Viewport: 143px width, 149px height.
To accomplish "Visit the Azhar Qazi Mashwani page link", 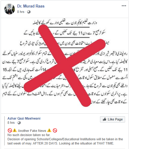I will click(x=24, y=118).
